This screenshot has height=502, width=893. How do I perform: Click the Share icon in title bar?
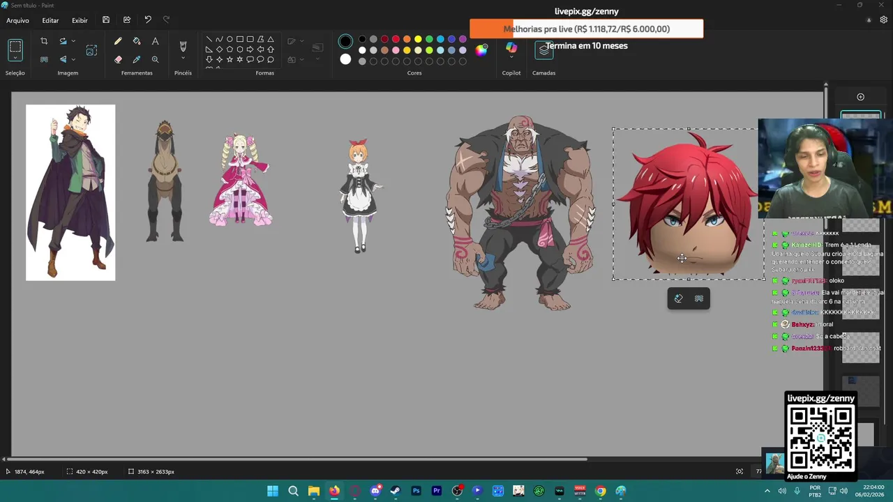[127, 20]
